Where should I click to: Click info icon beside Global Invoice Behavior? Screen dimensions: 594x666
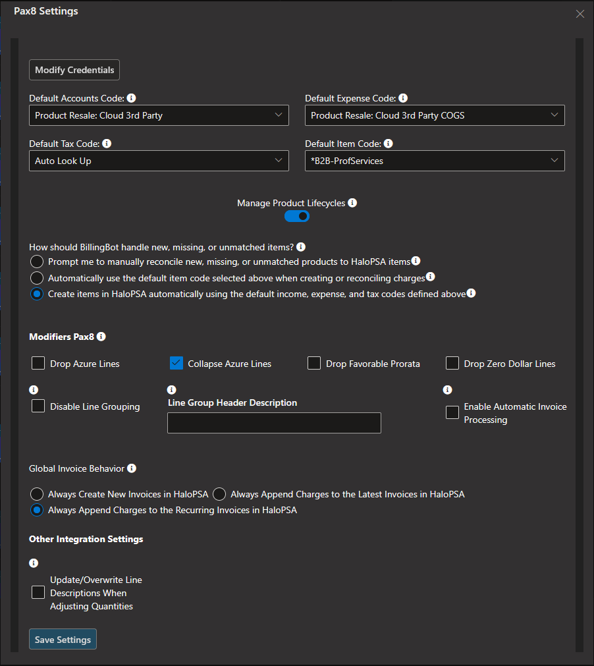click(132, 468)
